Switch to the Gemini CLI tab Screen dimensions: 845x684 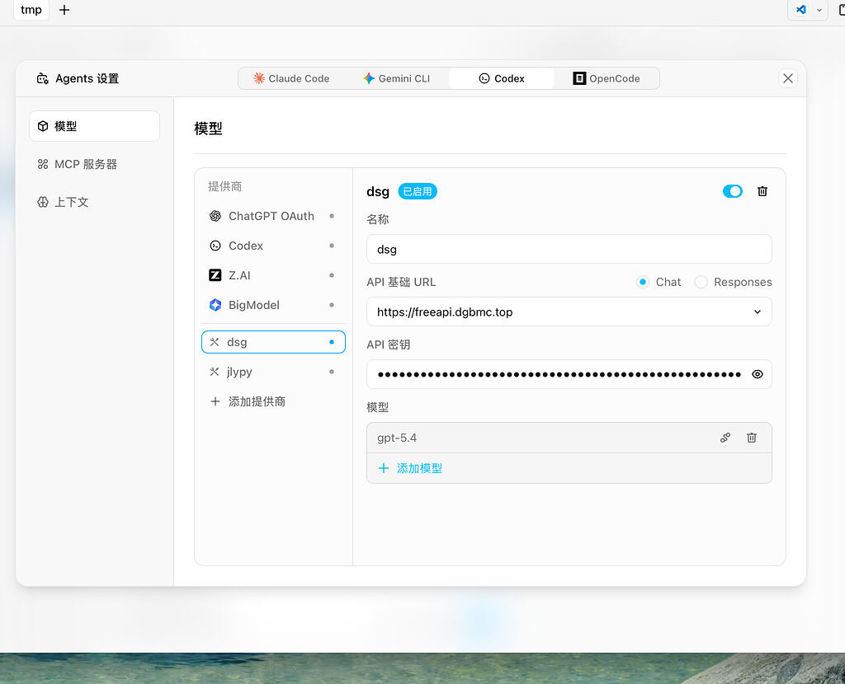pos(397,78)
